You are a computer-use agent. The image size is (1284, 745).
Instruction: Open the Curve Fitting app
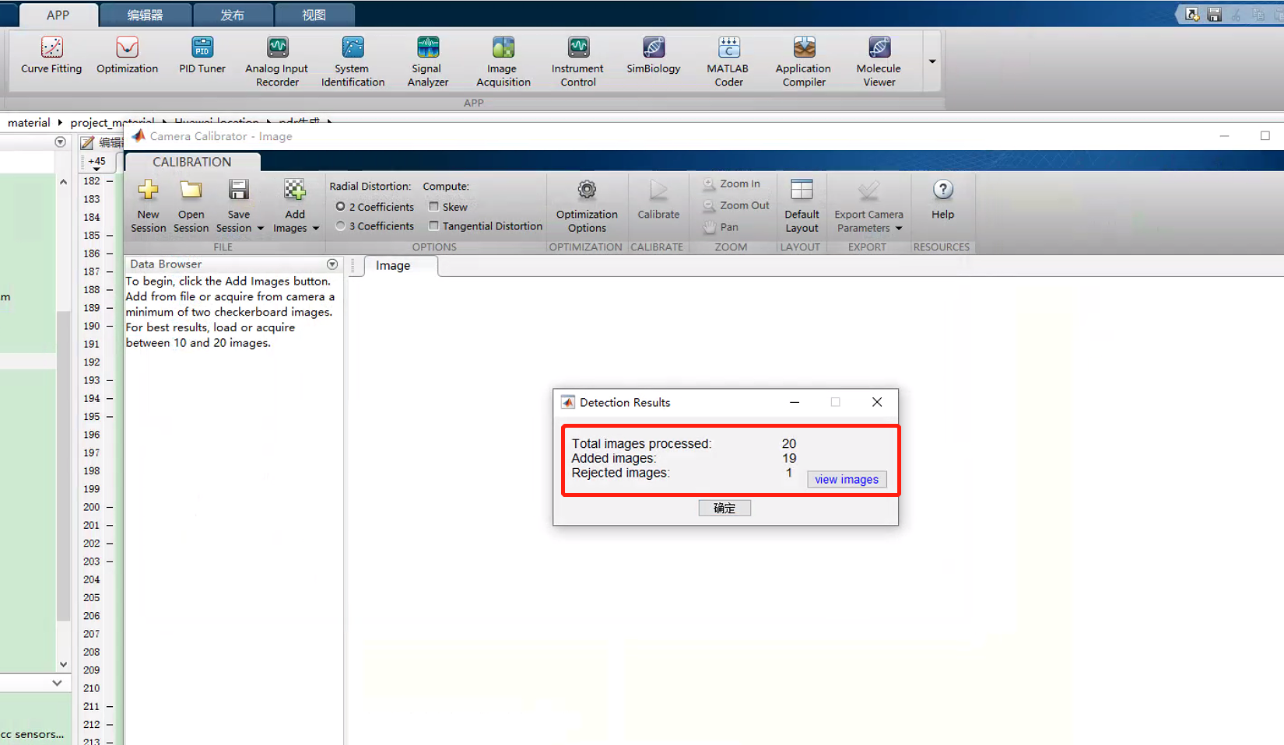click(x=51, y=55)
